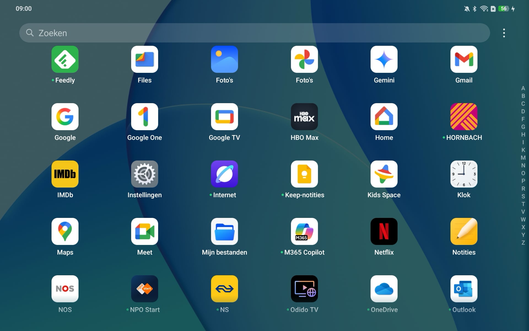Jump to letter W in index
This screenshot has width=529, height=331.
pyautogui.click(x=523, y=220)
